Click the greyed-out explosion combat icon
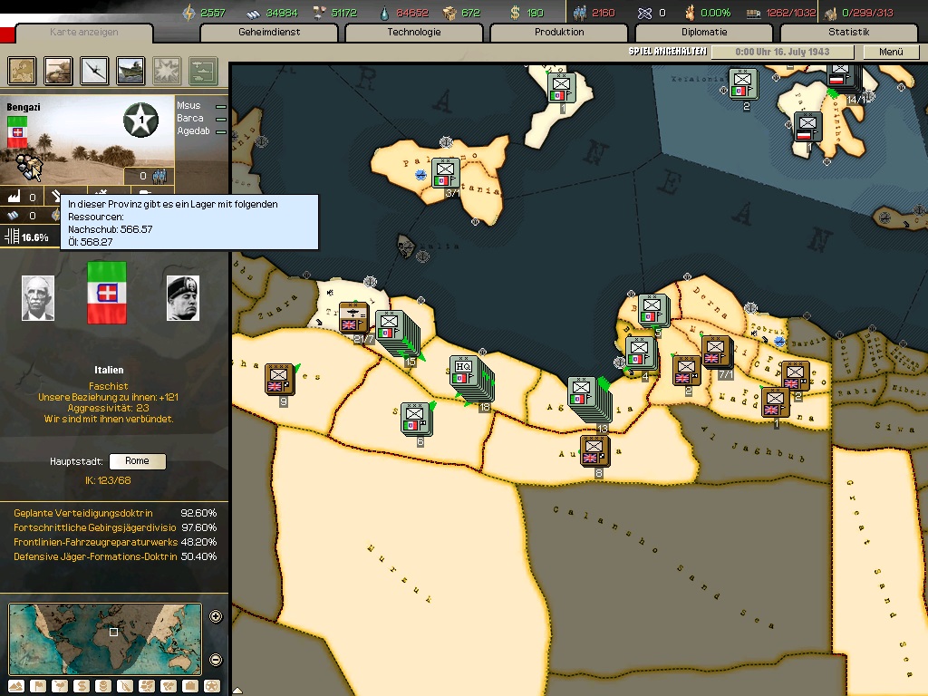The width and height of the screenshot is (928, 696). [x=167, y=71]
